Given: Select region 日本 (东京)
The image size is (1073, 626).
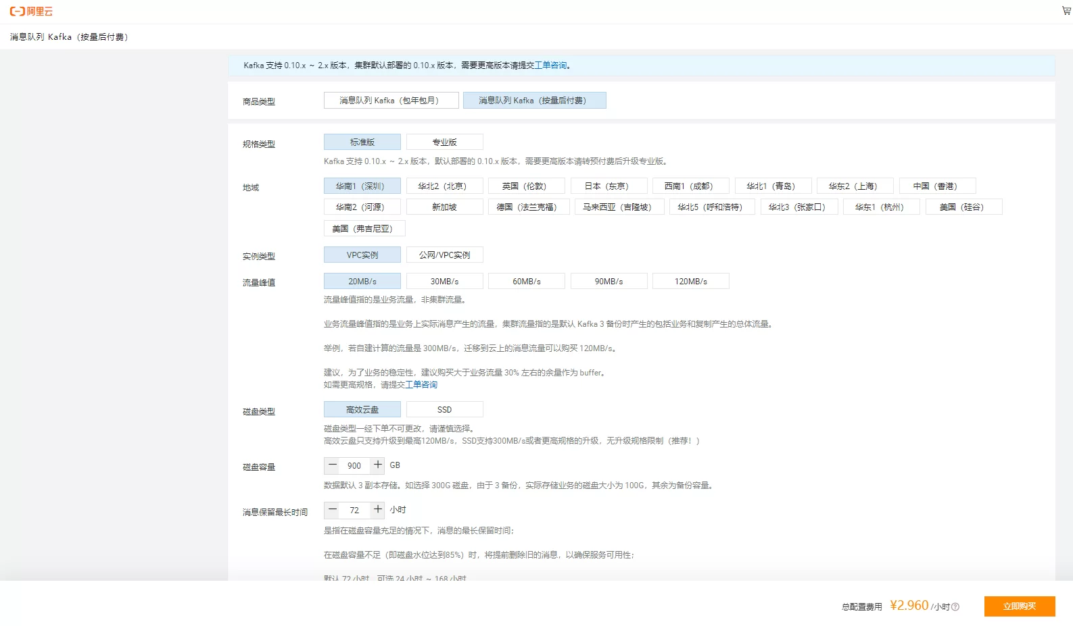Looking at the screenshot, I should pos(609,186).
